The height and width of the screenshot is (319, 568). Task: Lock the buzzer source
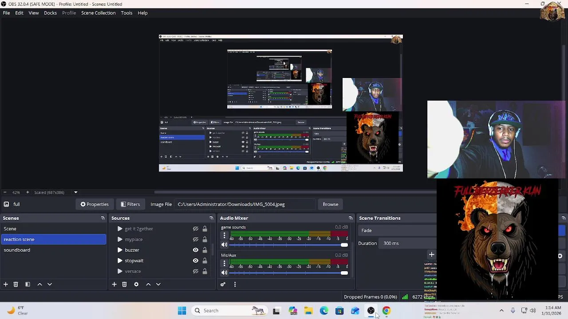[x=205, y=250]
